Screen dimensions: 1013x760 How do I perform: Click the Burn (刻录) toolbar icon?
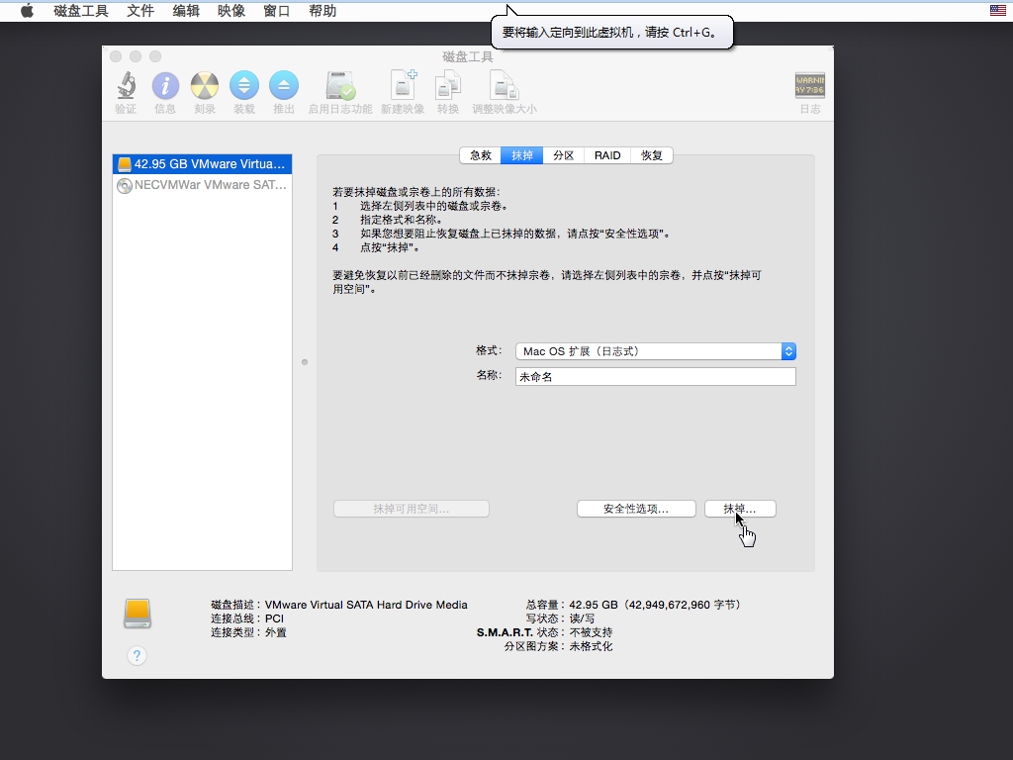pyautogui.click(x=205, y=85)
